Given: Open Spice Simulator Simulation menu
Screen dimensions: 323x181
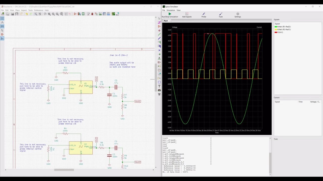Looking at the screenshot, I should click(171, 10).
